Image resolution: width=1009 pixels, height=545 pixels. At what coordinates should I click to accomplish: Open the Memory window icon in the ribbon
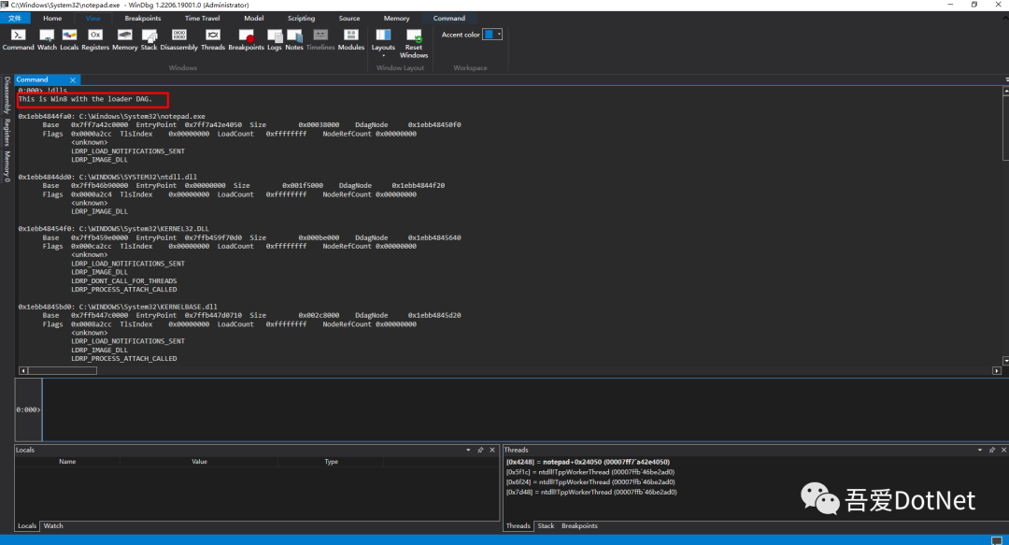[125, 39]
